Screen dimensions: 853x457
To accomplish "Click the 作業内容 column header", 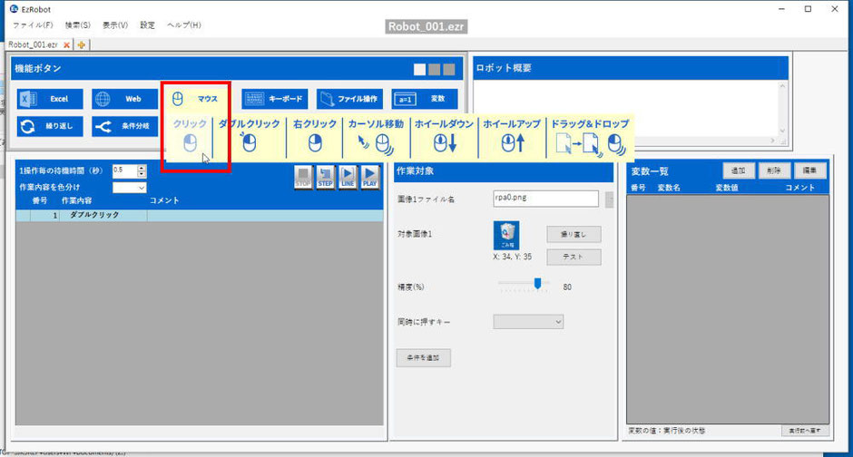I will pos(77,200).
